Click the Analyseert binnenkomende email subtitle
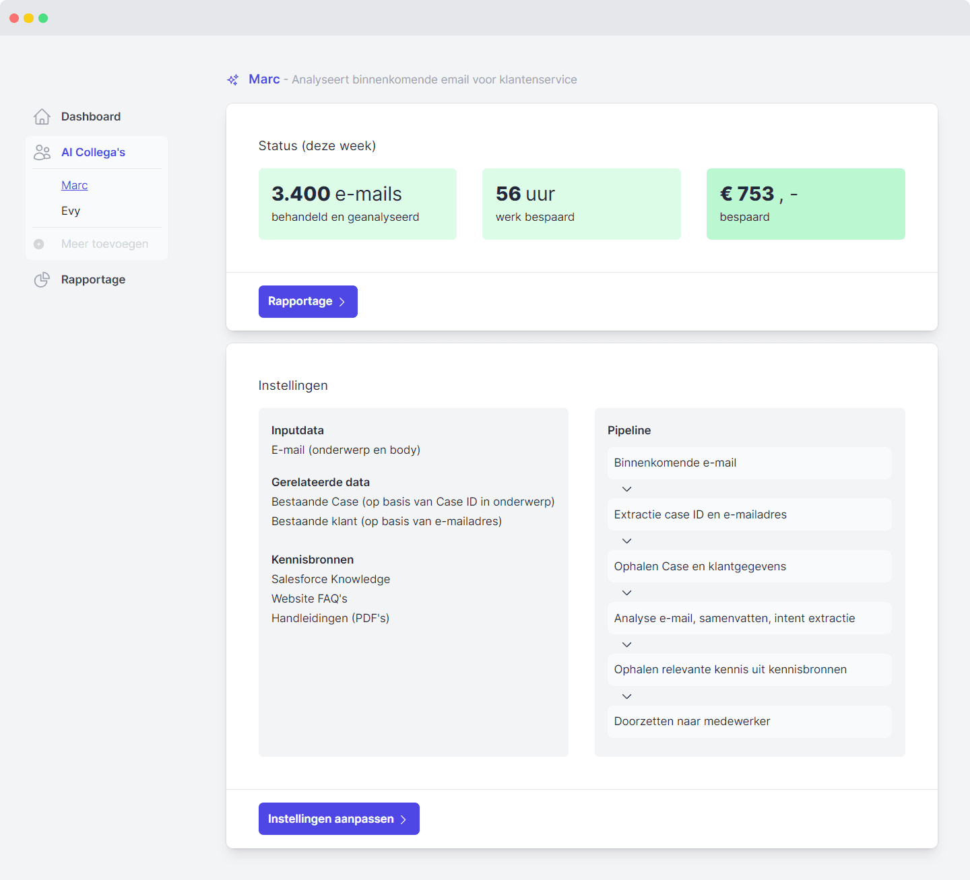Screen dimensions: 970x880 click(x=434, y=79)
